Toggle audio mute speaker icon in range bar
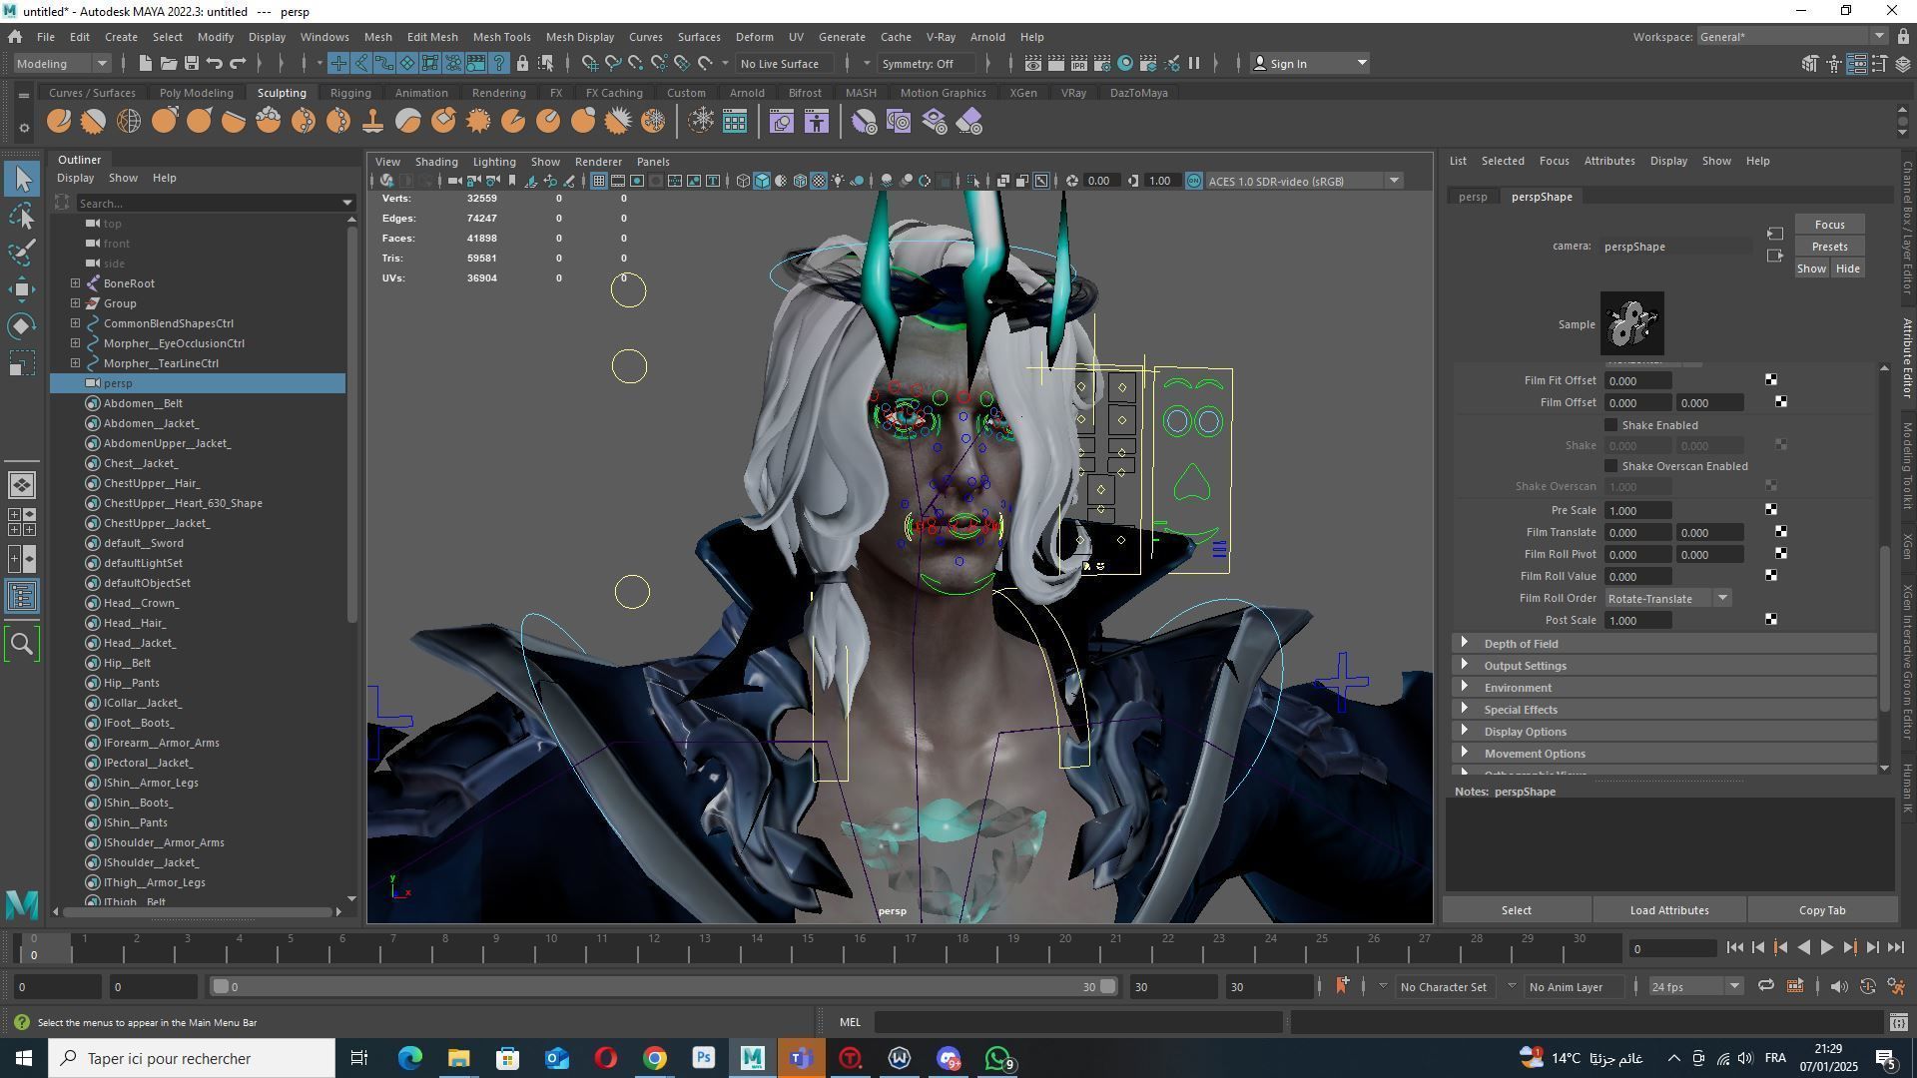The height and width of the screenshot is (1078, 1917). pos(1839,986)
